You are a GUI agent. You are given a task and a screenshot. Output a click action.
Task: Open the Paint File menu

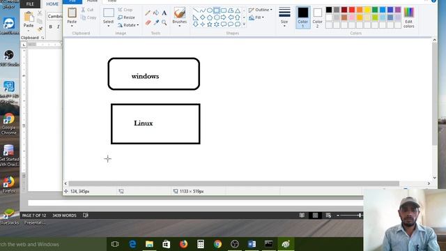coord(72,1)
